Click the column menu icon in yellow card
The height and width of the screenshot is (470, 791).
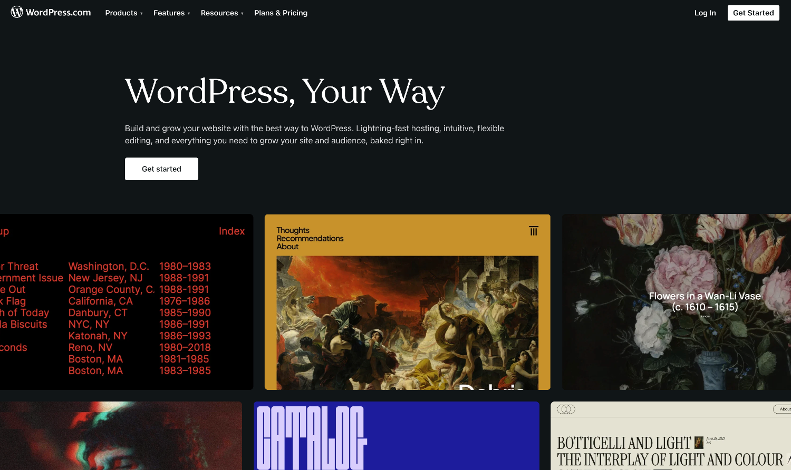tap(534, 231)
